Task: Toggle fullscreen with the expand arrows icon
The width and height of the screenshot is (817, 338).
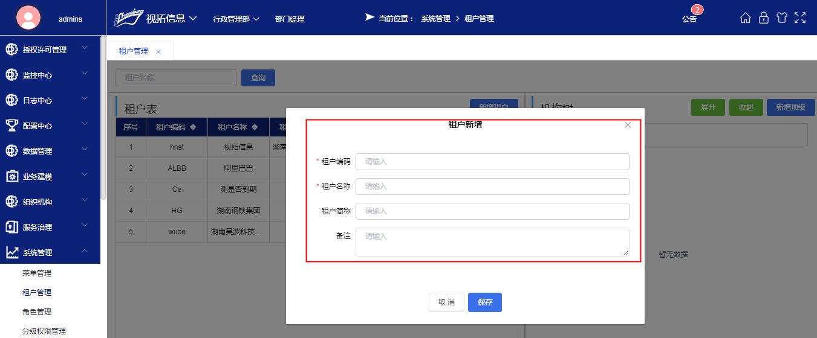Action: pyautogui.click(x=800, y=18)
